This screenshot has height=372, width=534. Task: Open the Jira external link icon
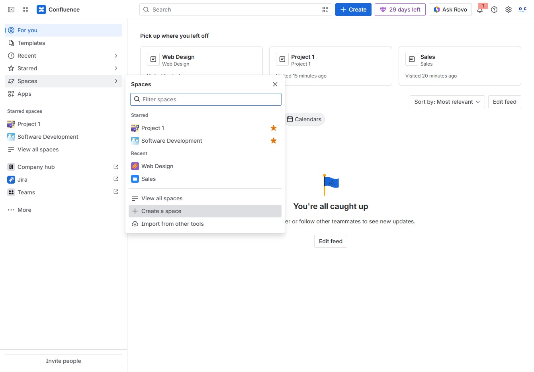(116, 179)
